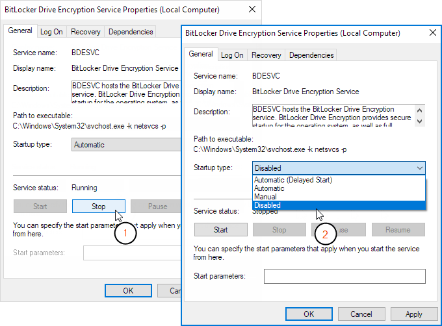The height and width of the screenshot is (326, 442).
Task: Switch to General tab in front dialog
Action: click(x=201, y=54)
